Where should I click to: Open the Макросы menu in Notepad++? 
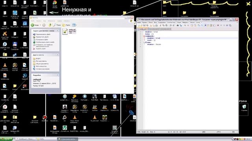(x=185, y=23)
